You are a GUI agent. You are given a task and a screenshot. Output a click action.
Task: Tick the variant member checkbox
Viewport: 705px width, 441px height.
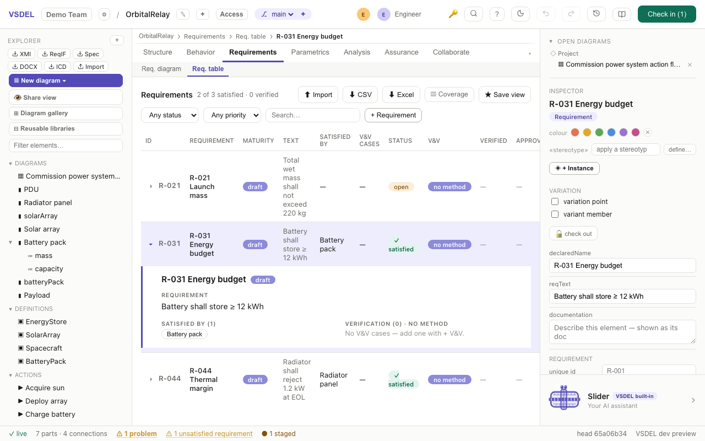tap(555, 214)
